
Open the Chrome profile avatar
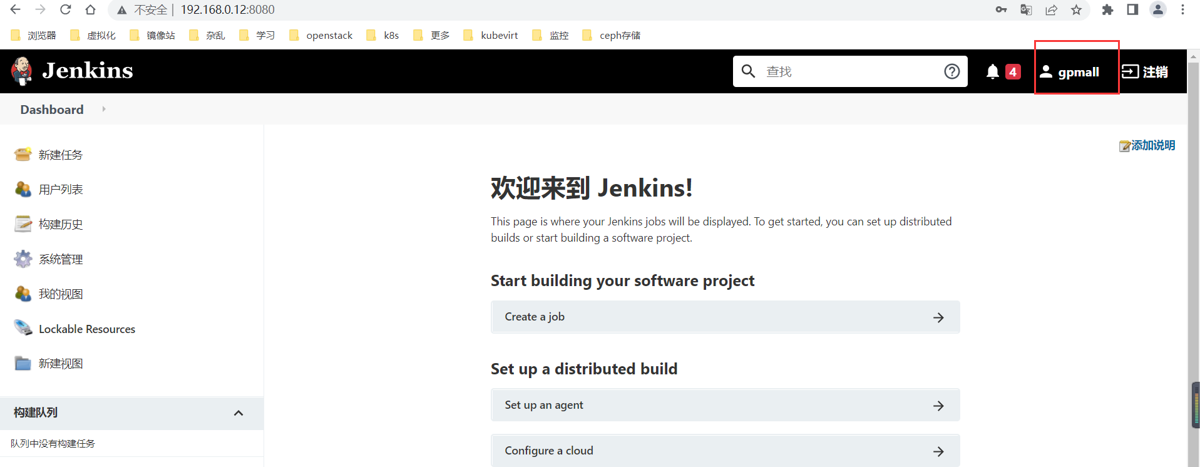[1158, 9]
